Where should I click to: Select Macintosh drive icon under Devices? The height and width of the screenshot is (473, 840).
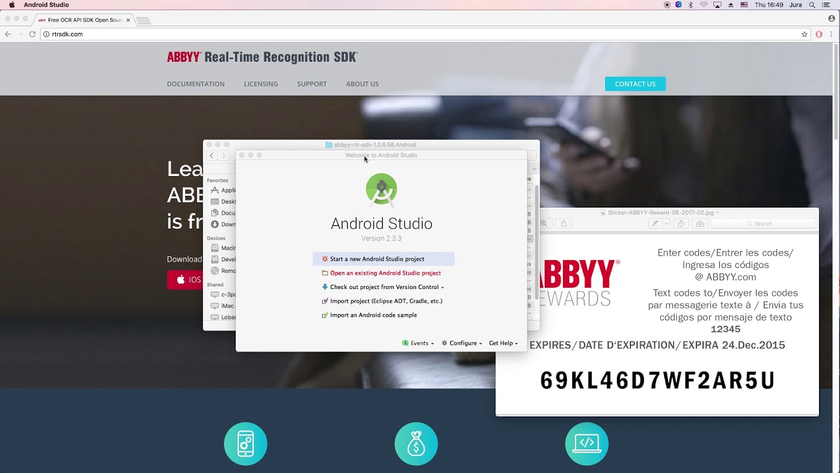tap(215, 248)
